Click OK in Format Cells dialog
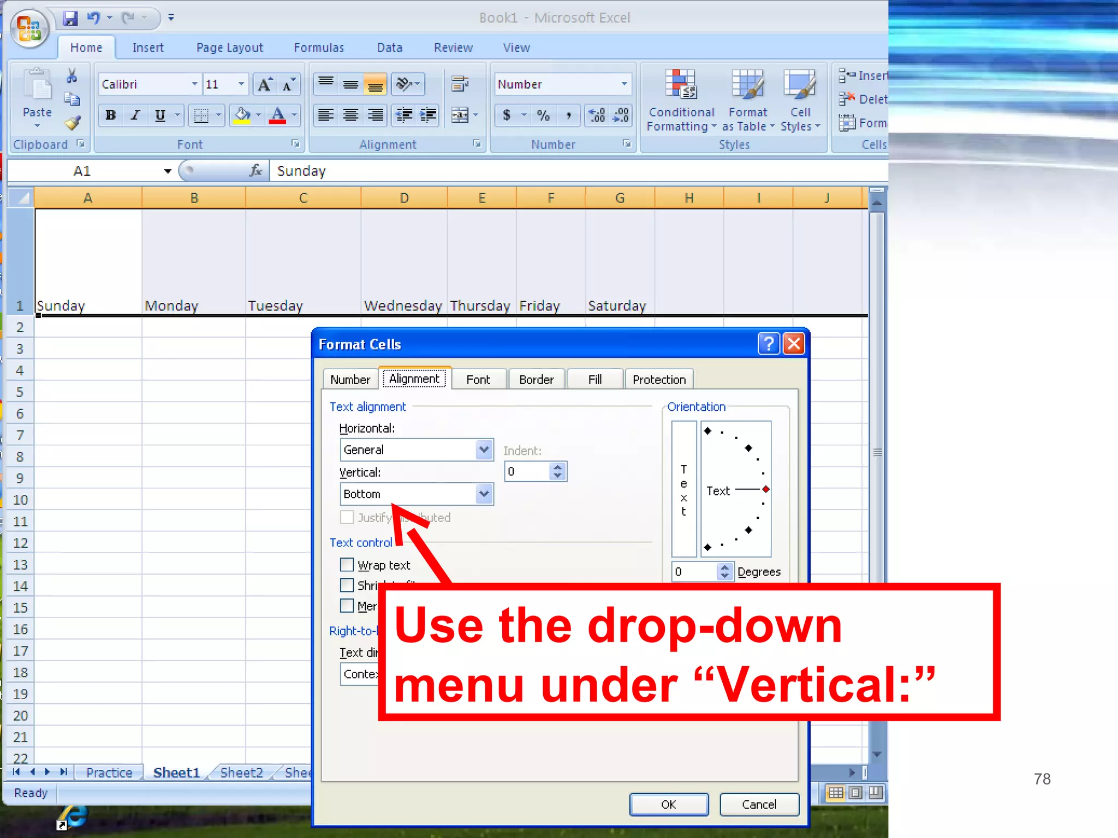Viewport: 1118px width, 838px height. (x=669, y=804)
